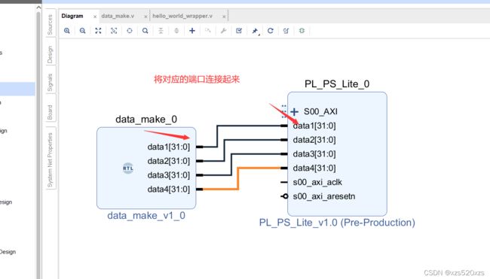Regenerate the layout with refresh icon
490x279 pixels.
[271, 31]
